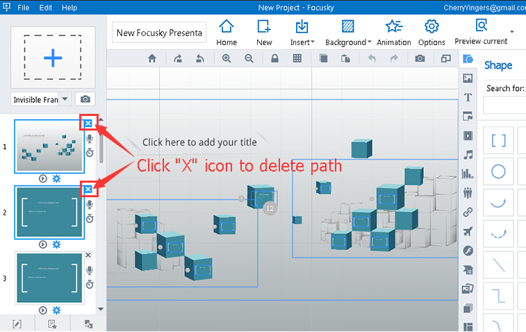Click the New project button
This screenshot has height=332, width=526.
point(264,33)
